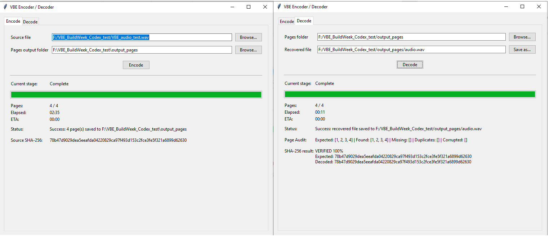The height and width of the screenshot is (241, 549).
Task: Browse for the Pages folder in decoder
Action: coord(522,37)
